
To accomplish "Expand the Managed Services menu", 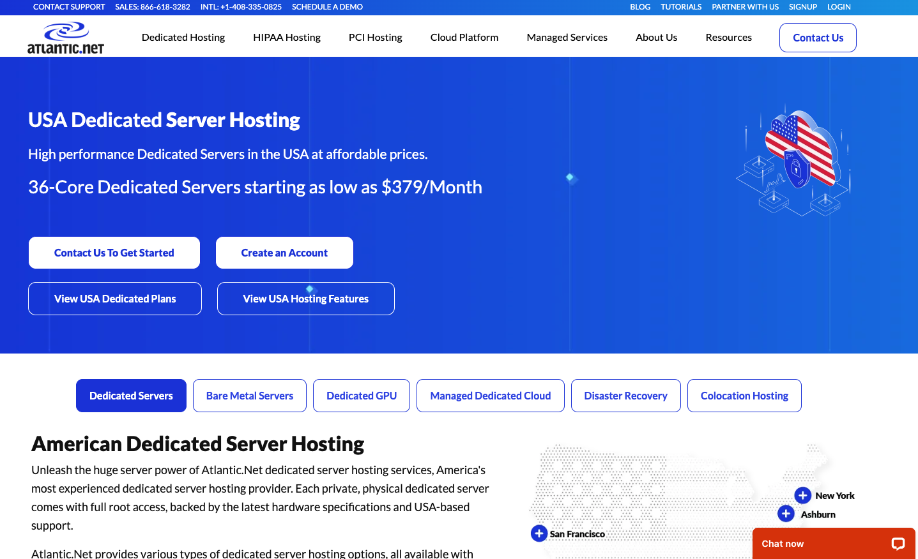I will pyautogui.click(x=567, y=37).
